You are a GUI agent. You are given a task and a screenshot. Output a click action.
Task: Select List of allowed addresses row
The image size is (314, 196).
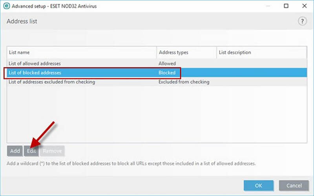click(x=157, y=63)
